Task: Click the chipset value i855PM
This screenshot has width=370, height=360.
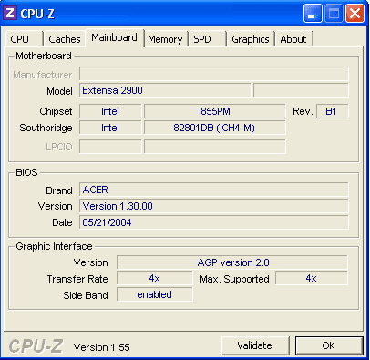Action: pyautogui.click(x=215, y=111)
